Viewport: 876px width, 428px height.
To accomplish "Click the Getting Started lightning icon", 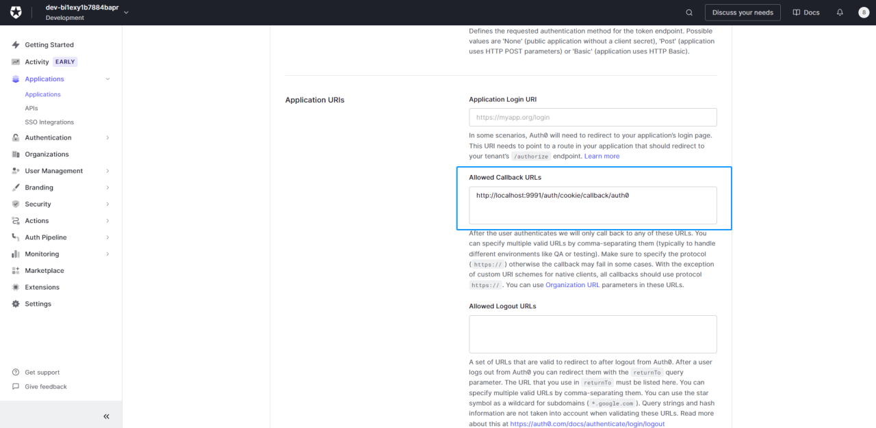I will [16, 45].
